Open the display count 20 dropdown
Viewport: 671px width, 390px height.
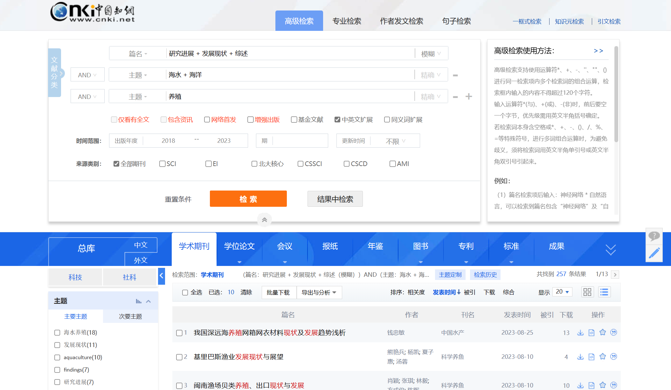click(x=562, y=292)
